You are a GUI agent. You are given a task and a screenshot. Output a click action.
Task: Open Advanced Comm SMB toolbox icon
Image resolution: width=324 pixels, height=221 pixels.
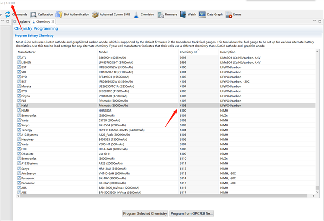[95, 15]
